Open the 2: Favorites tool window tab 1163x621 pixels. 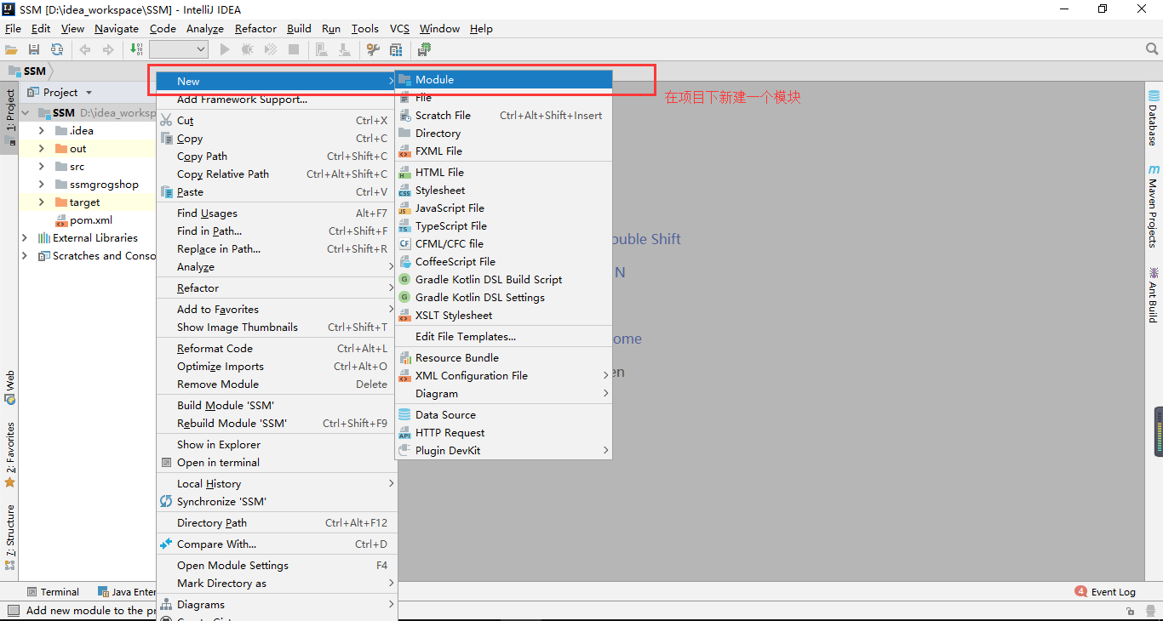pos(9,454)
